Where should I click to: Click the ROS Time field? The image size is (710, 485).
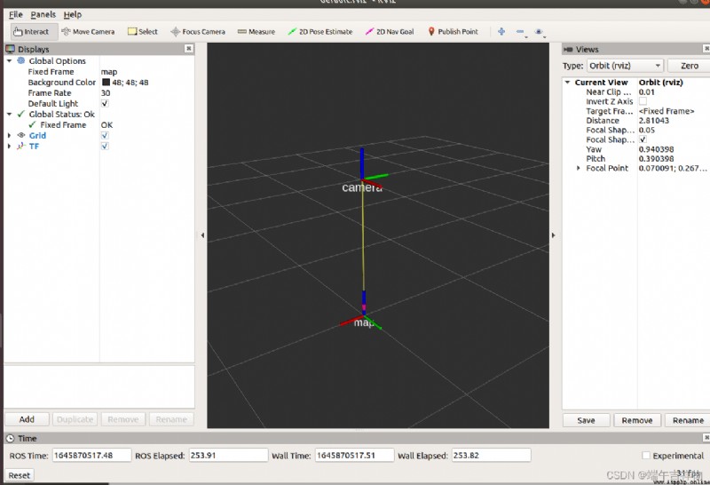[92, 455]
